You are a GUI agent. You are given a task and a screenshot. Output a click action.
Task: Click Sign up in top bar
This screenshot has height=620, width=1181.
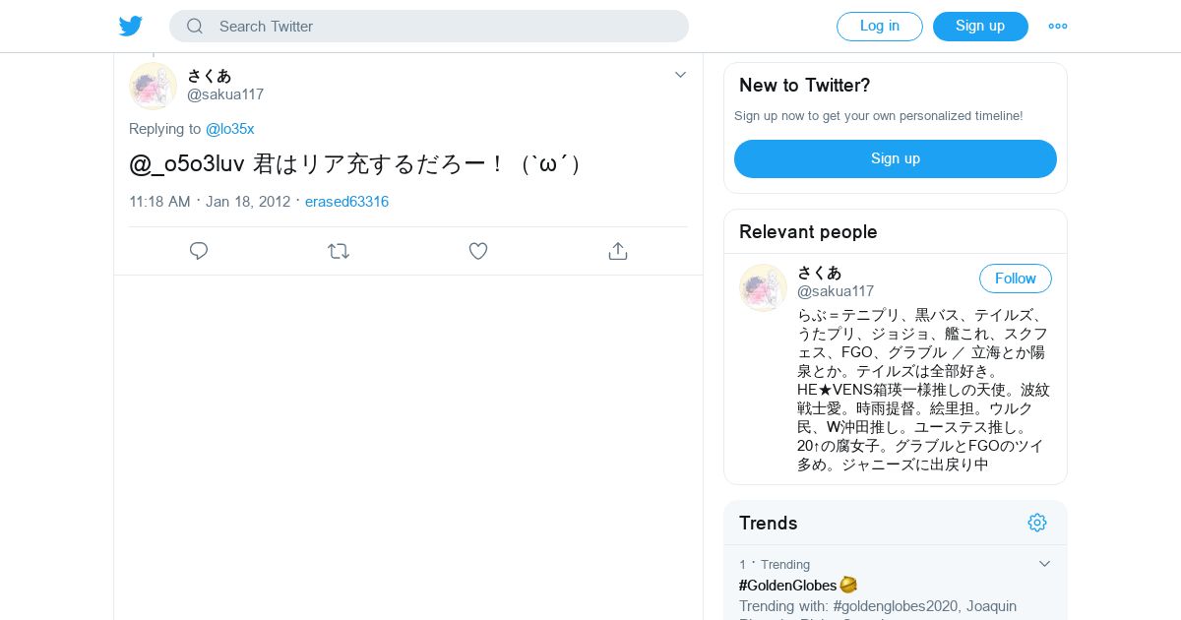(x=980, y=27)
